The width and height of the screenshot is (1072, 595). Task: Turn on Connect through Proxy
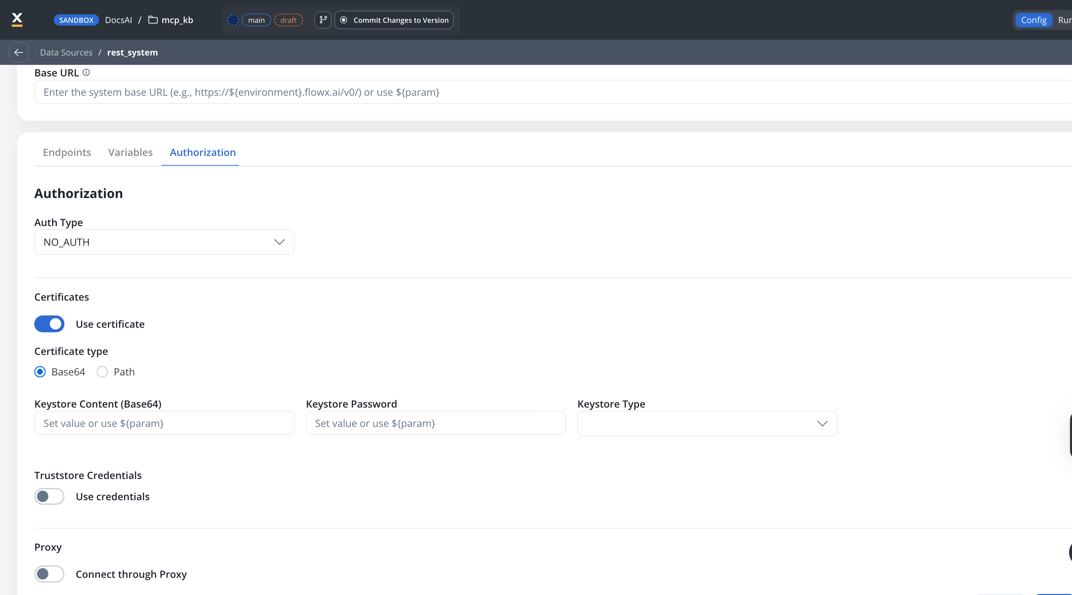(x=50, y=574)
